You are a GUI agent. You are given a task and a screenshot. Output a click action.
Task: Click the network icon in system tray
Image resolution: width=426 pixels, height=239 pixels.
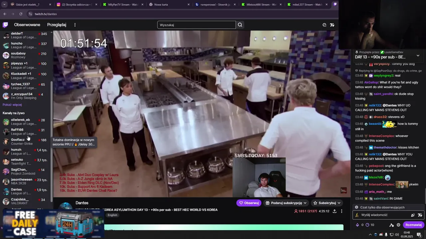pos(391,235)
